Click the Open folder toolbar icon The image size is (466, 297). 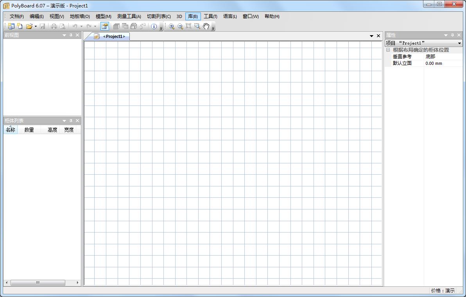29,26
